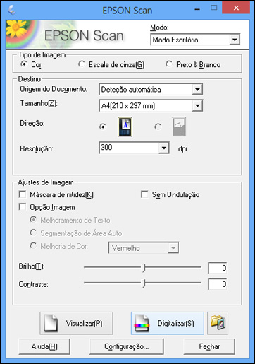The height and width of the screenshot is (364, 255).
Task: Click the Ajuda button
Action: pyautogui.click(x=44, y=346)
